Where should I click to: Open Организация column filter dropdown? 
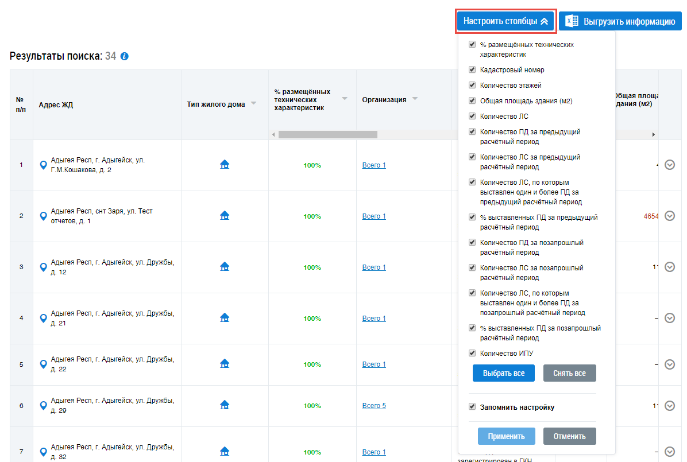(x=415, y=99)
